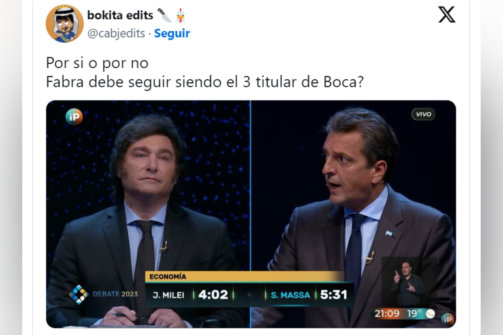
Task: Follow the account via Seguir
Action: (172, 33)
